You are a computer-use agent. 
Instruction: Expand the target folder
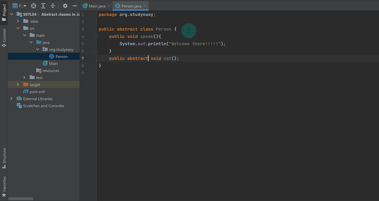pos(18,84)
